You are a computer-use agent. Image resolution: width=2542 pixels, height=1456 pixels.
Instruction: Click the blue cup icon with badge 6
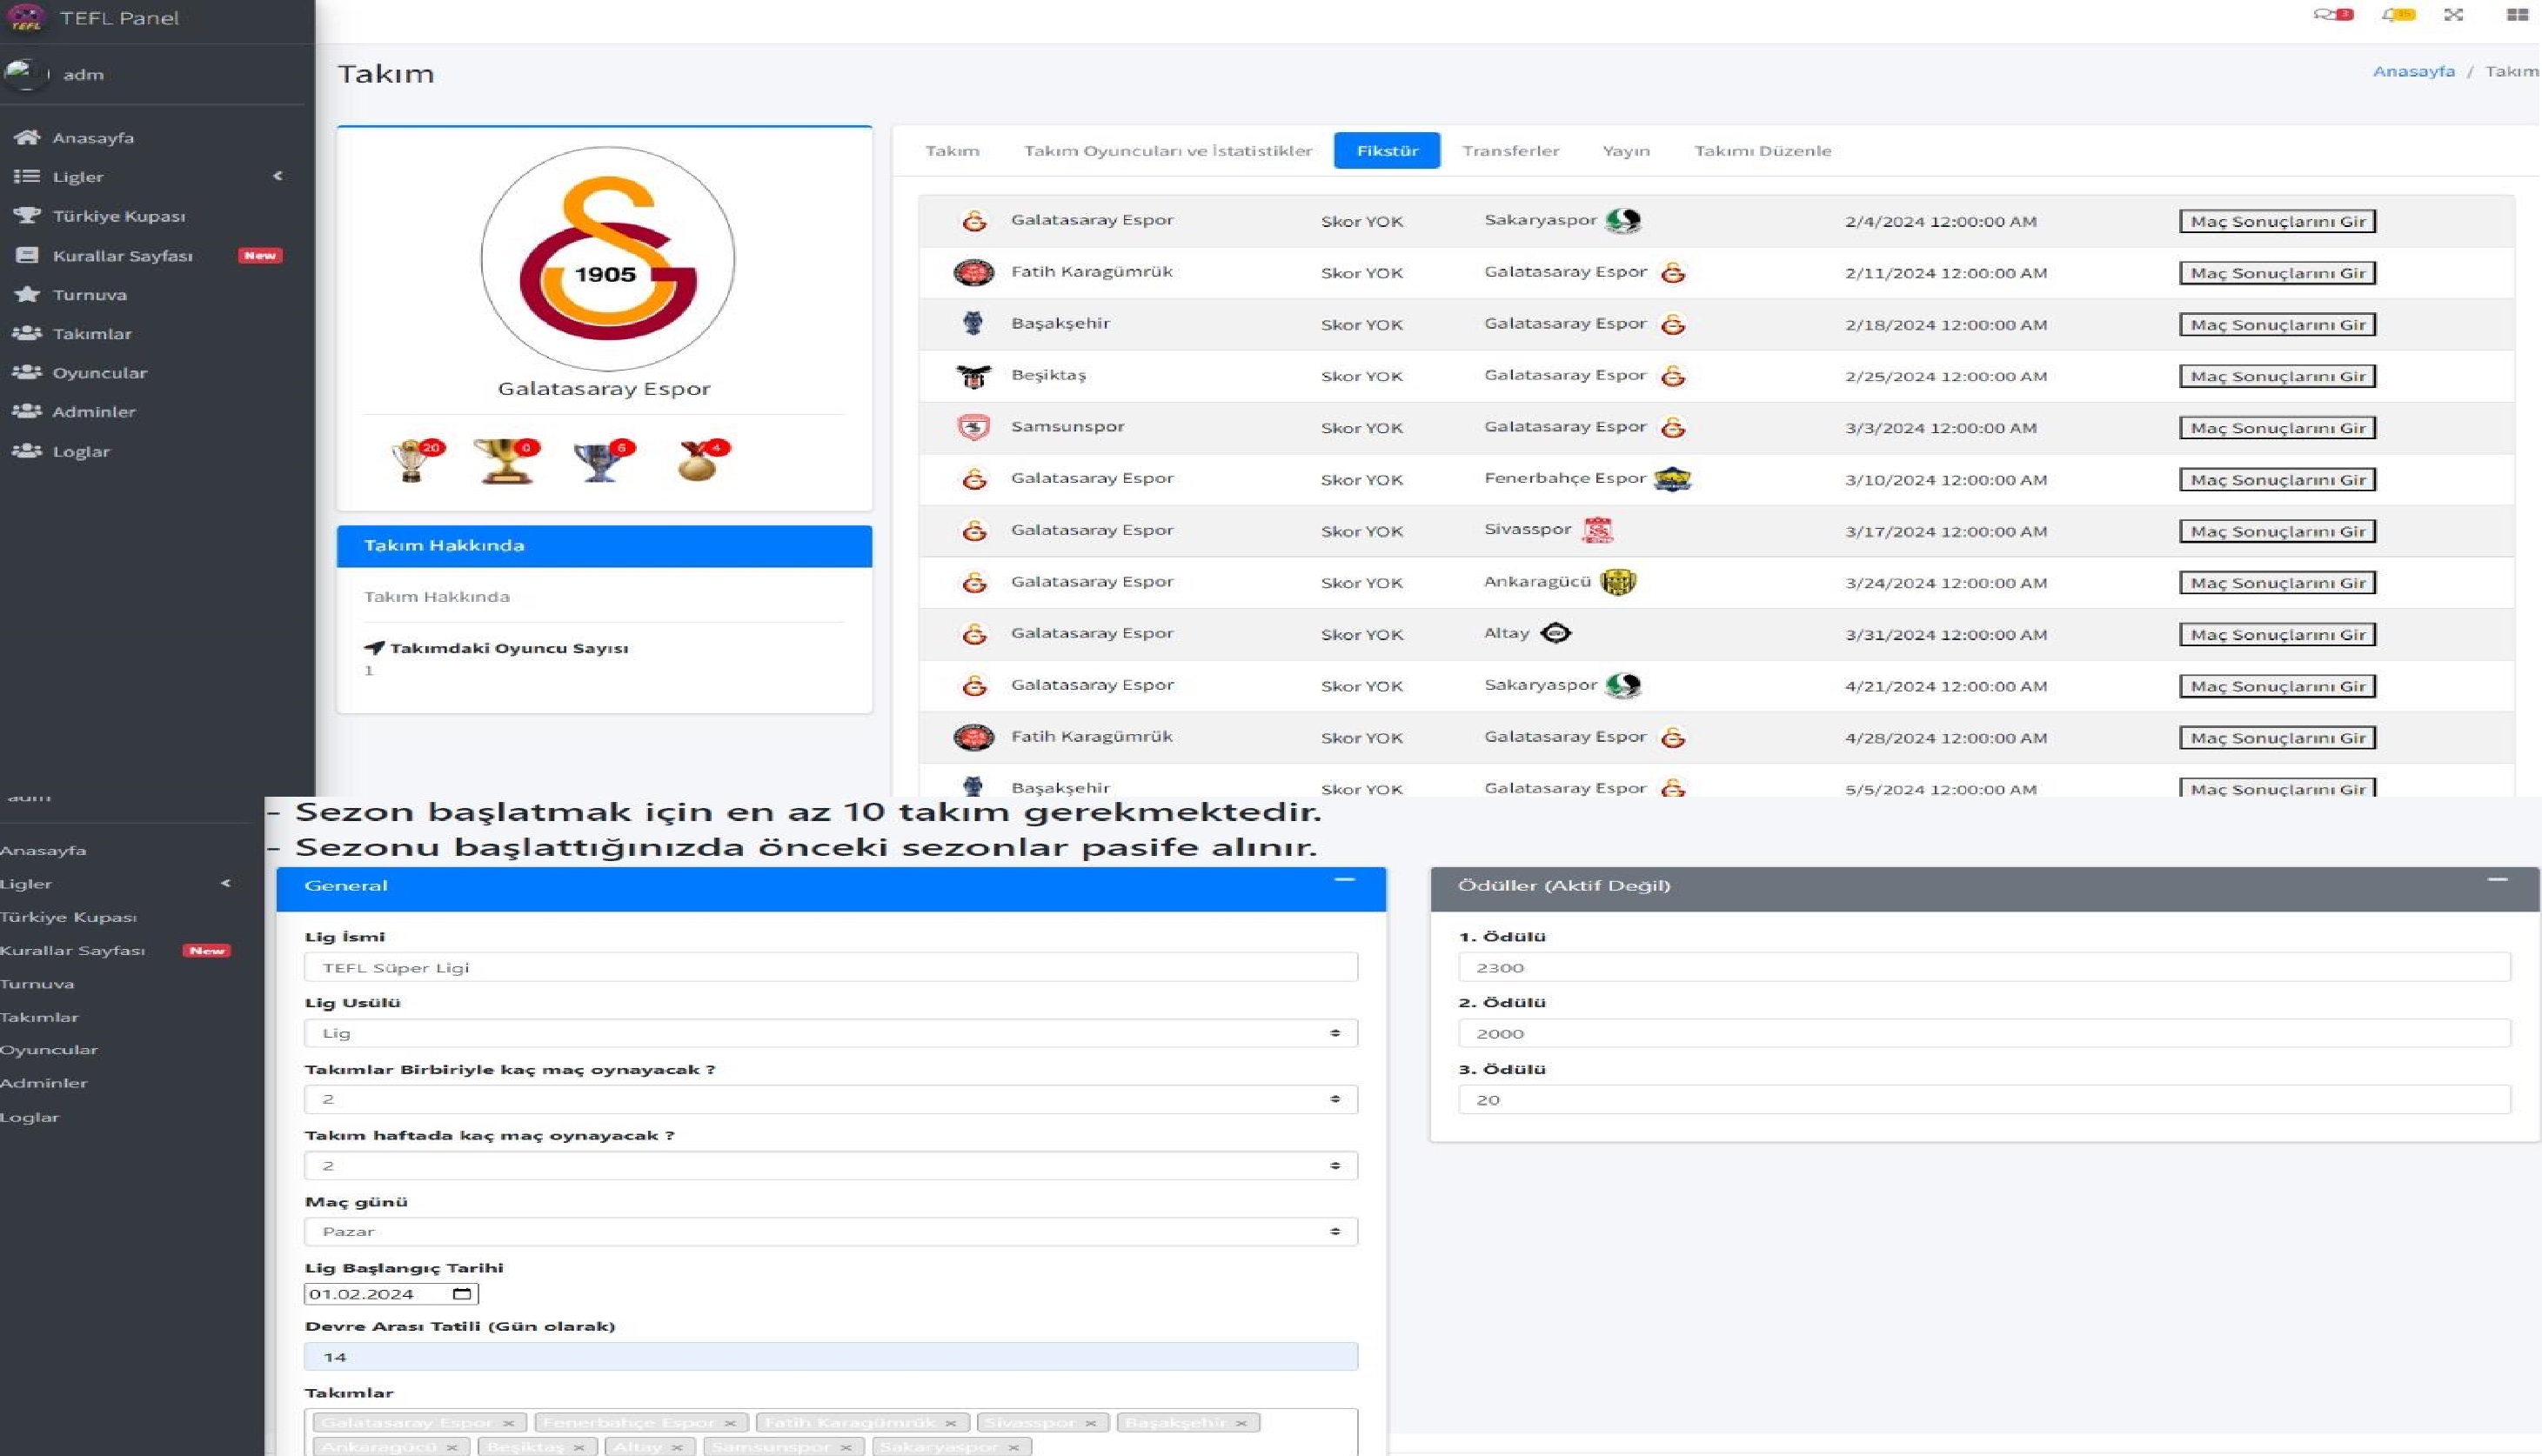601,461
